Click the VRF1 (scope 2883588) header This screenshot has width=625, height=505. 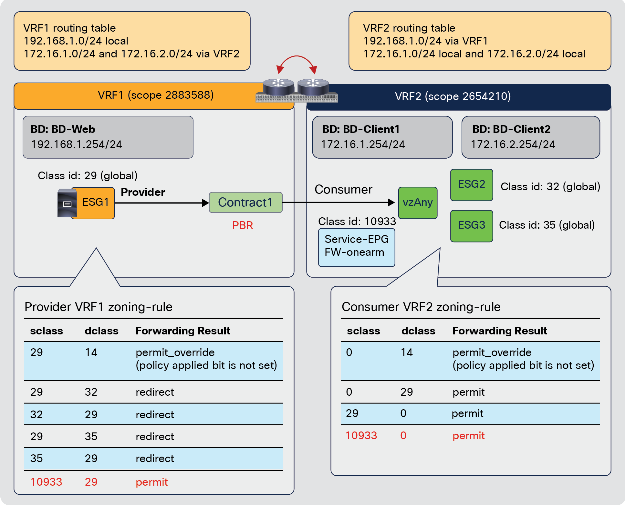154,96
